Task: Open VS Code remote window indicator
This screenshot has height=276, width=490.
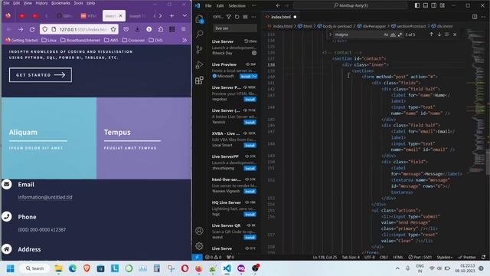Action: [x=197, y=258]
